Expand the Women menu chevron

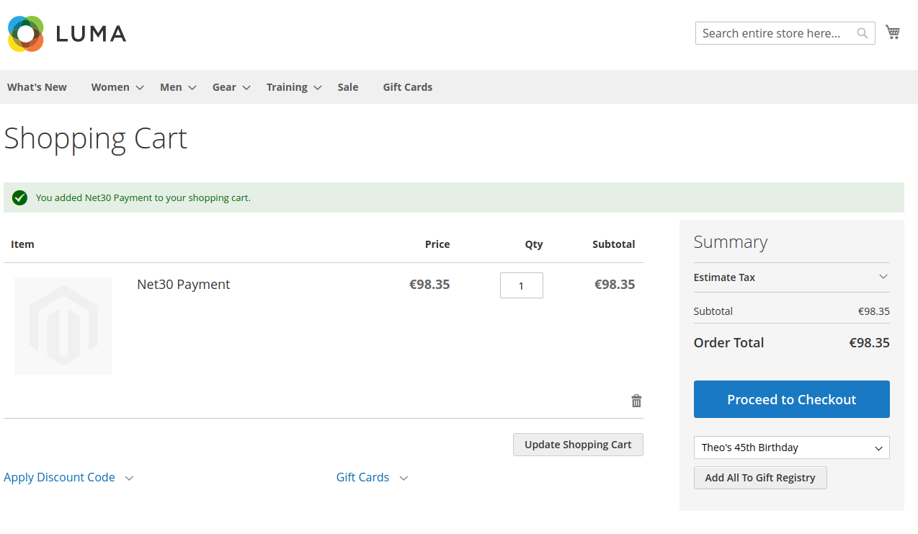pyautogui.click(x=140, y=88)
